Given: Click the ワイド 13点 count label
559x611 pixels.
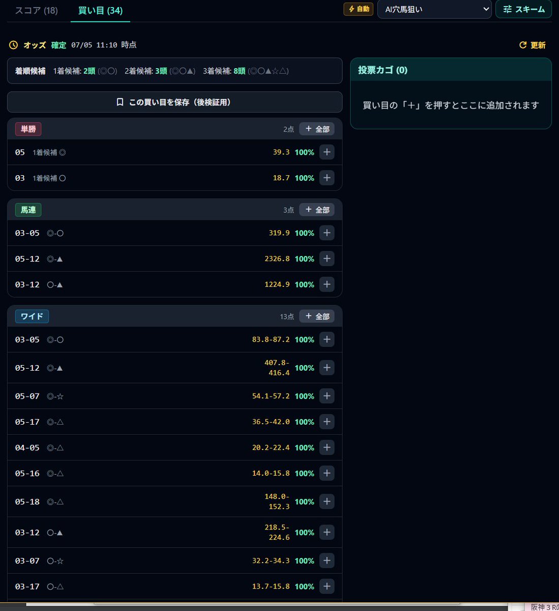Looking at the screenshot, I should click(x=287, y=317).
